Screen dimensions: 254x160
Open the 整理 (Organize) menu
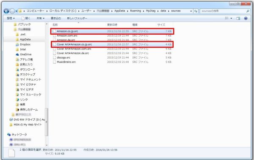pyautogui.click(x=11, y=18)
